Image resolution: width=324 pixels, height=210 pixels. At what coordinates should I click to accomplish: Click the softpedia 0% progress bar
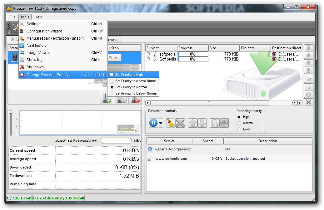[193, 54]
